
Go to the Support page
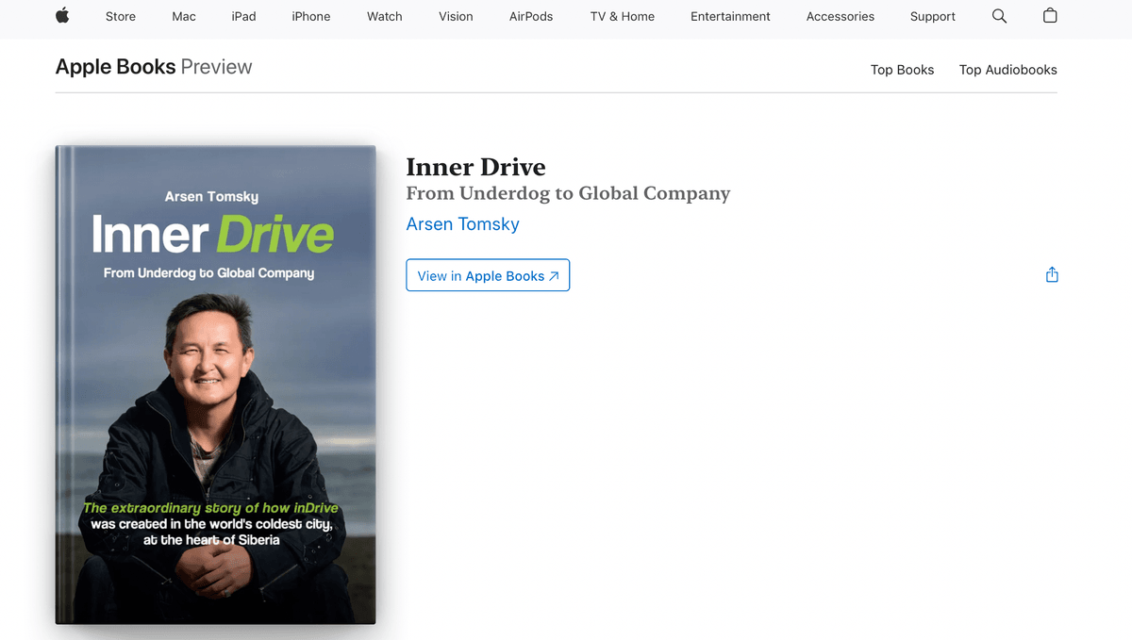tap(932, 16)
